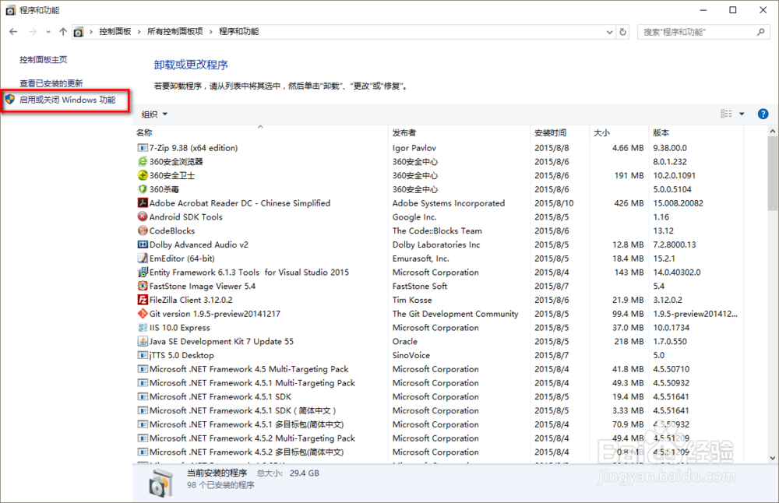Click the change view icon above the list

(x=725, y=113)
